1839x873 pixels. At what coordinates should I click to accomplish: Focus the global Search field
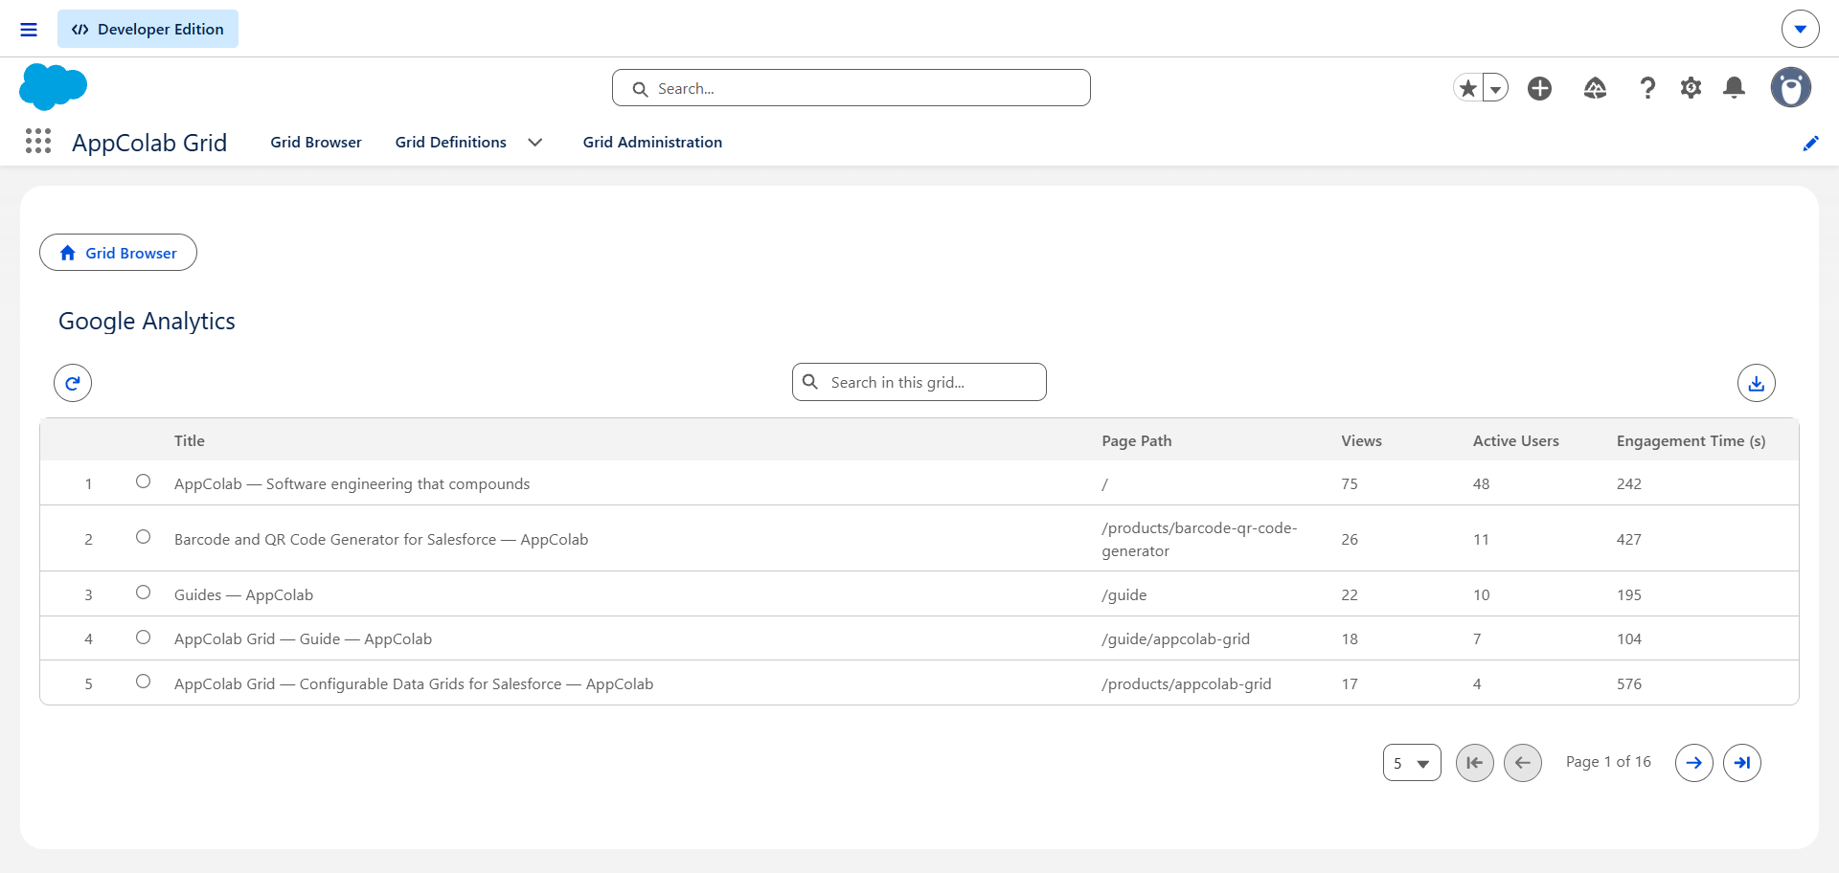pyautogui.click(x=851, y=88)
